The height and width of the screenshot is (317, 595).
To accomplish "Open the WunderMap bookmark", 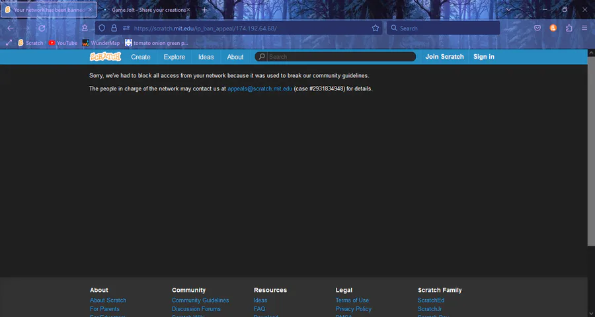I will (x=101, y=43).
